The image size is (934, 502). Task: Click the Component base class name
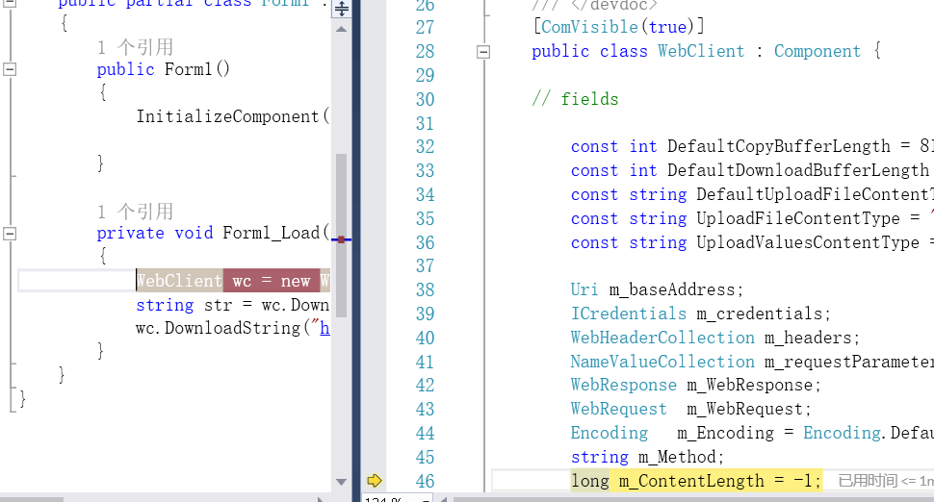pyautogui.click(x=817, y=51)
